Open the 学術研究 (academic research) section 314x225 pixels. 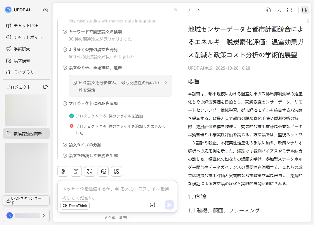coord(22,49)
